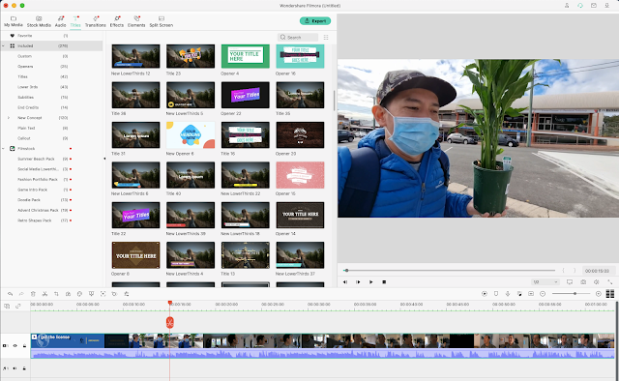
Task: Click the Titles library scrollbar
Action: pyautogui.click(x=334, y=101)
